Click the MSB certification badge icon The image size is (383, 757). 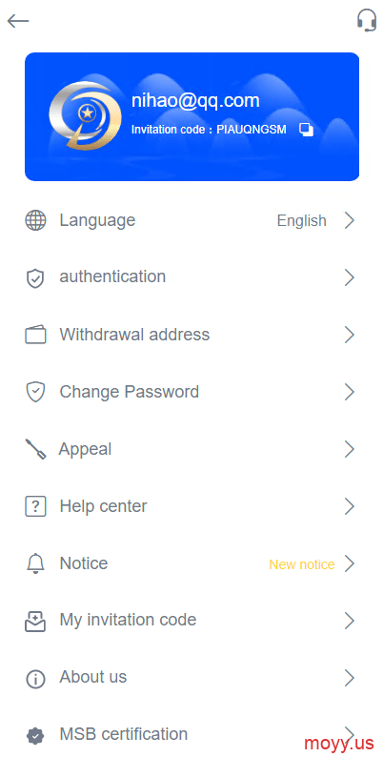(35, 736)
